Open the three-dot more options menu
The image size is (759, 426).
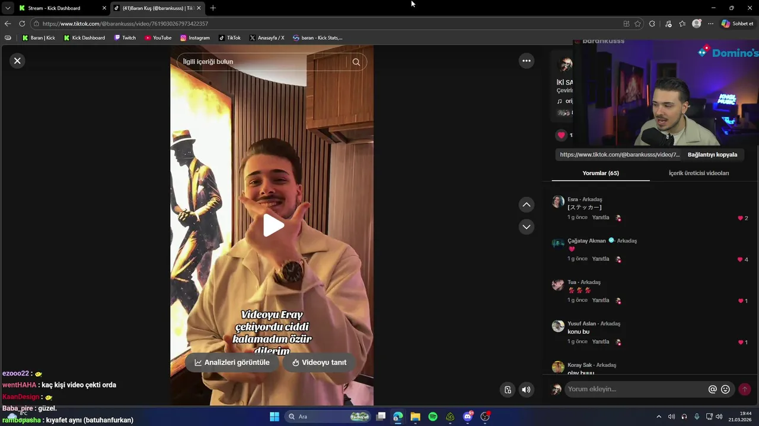point(526,60)
